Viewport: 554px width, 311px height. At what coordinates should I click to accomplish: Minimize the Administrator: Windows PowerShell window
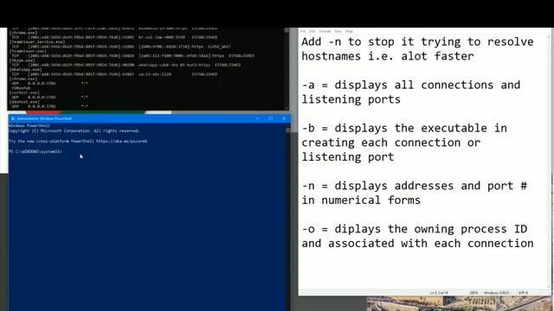point(257,118)
